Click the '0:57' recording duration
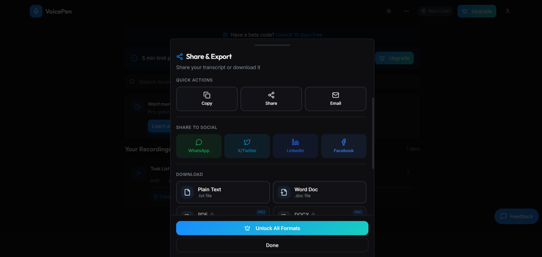Image resolution: width=542 pixels, height=257 pixels. point(155,181)
